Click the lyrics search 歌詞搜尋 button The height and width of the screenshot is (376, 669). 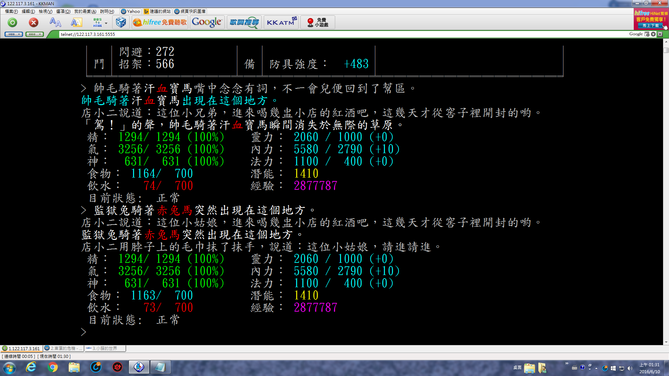coord(244,23)
